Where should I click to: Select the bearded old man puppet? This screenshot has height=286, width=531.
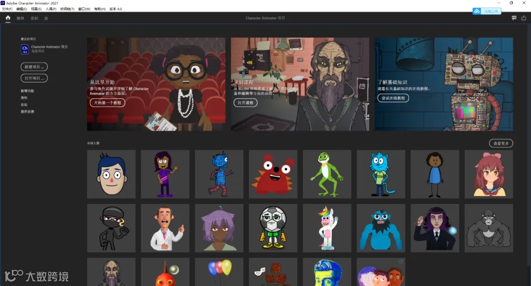[x=111, y=272]
